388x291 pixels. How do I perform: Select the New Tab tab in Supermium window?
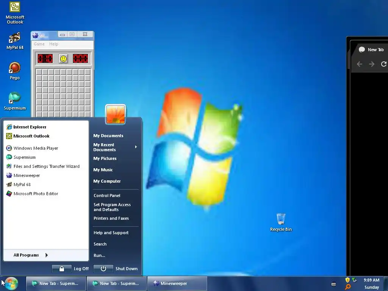point(371,50)
